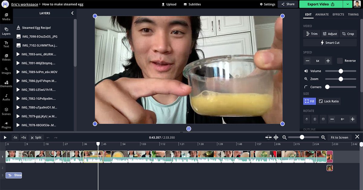Click the Volume slider handle
The width and height of the screenshot is (363, 190).
(x=341, y=71)
